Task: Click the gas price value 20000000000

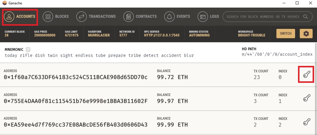Action: (x=45, y=35)
